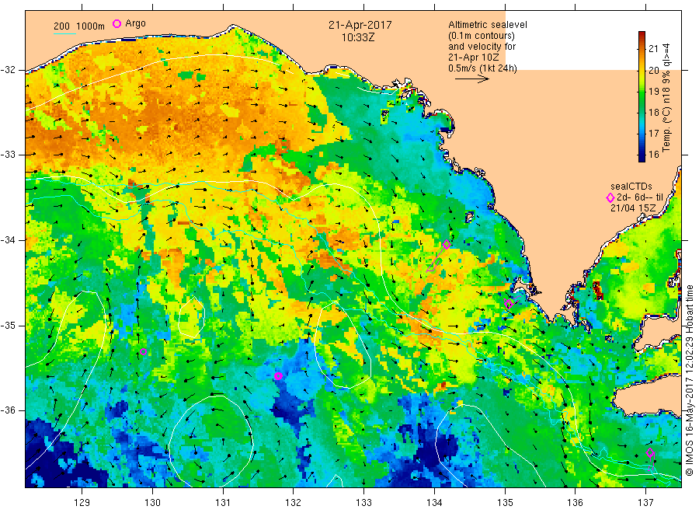Click the '21-Apr-2017' date text
Image resolution: width=699 pixels, height=513 pixels.
(360, 26)
